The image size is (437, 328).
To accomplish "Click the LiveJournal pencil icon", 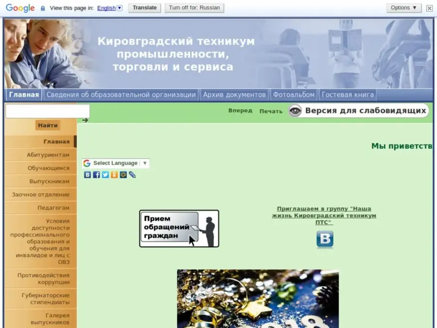I will [x=132, y=175].
